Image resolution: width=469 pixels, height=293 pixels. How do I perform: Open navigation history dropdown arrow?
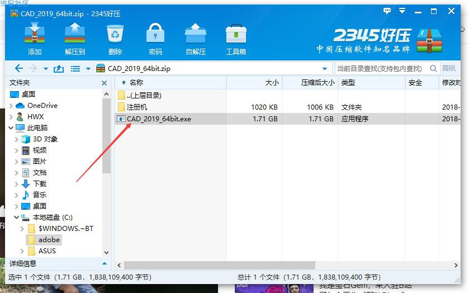[46, 69]
